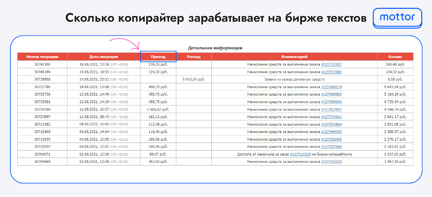This screenshot has width=432, height=197.
Task: Select operation number 30729708
Action: point(42,110)
